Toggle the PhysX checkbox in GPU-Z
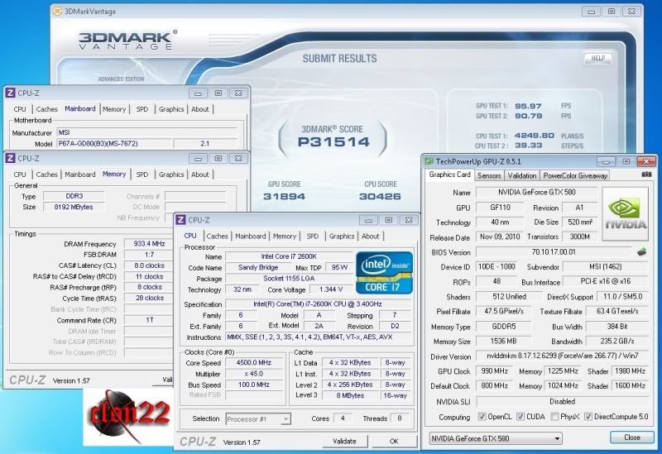This screenshot has width=662, height=454. (x=554, y=417)
